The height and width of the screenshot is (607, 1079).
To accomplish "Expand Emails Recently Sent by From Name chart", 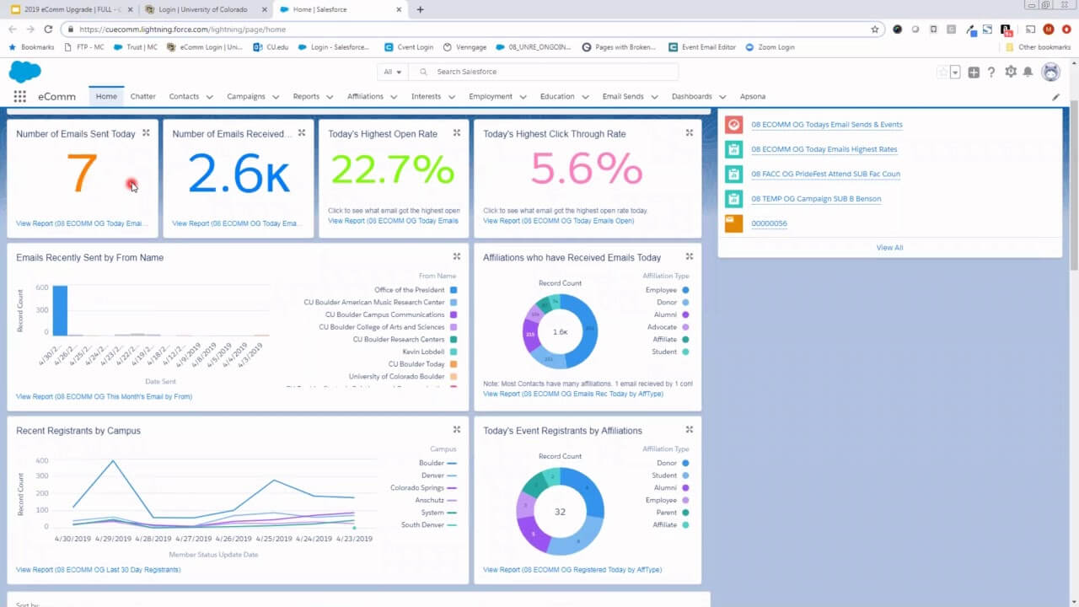I will coord(457,257).
